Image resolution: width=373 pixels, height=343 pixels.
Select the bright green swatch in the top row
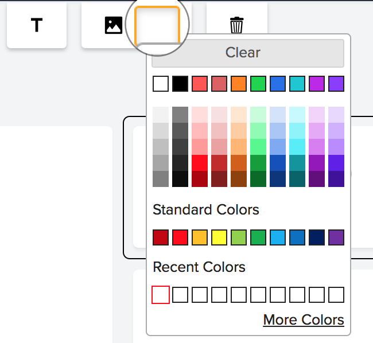258,84
